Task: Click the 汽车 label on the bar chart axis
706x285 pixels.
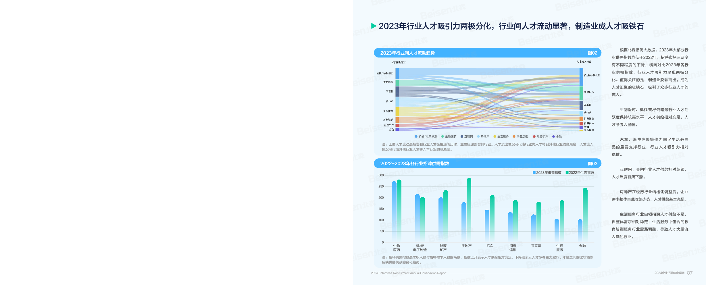Action: [x=490, y=246]
